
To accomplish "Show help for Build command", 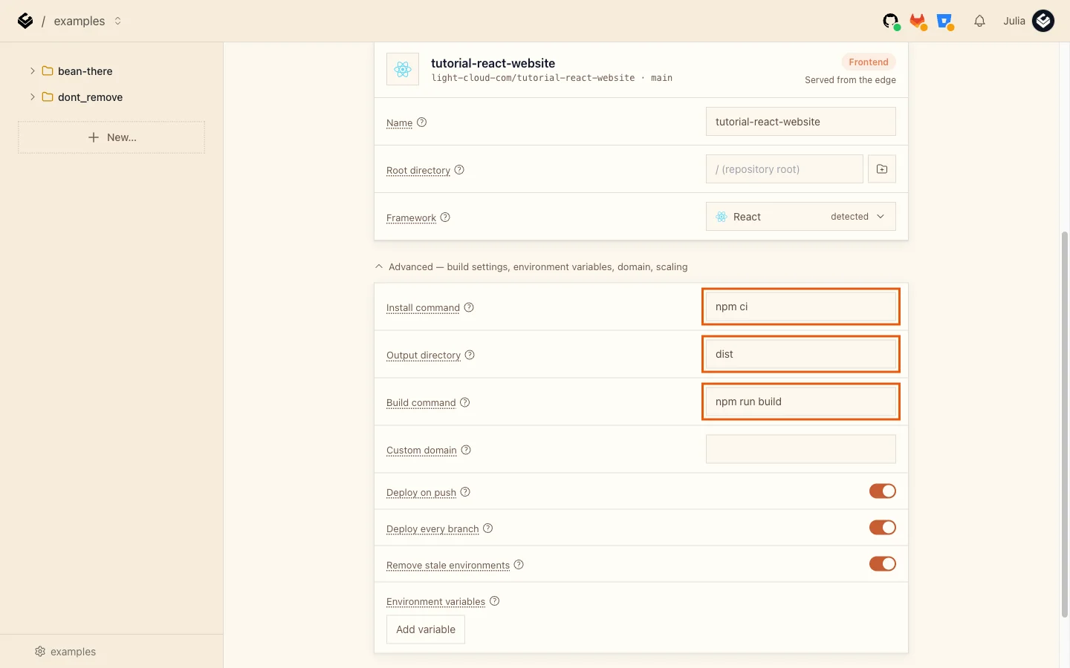I will [x=465, y=402].
